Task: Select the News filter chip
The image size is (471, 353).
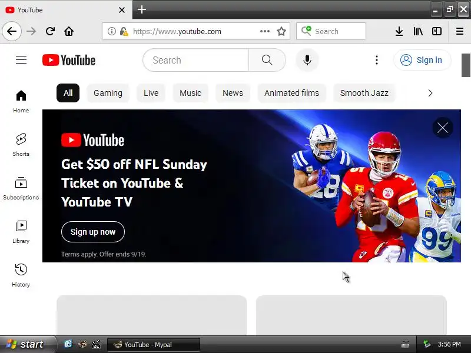Action: click(233, 93)
